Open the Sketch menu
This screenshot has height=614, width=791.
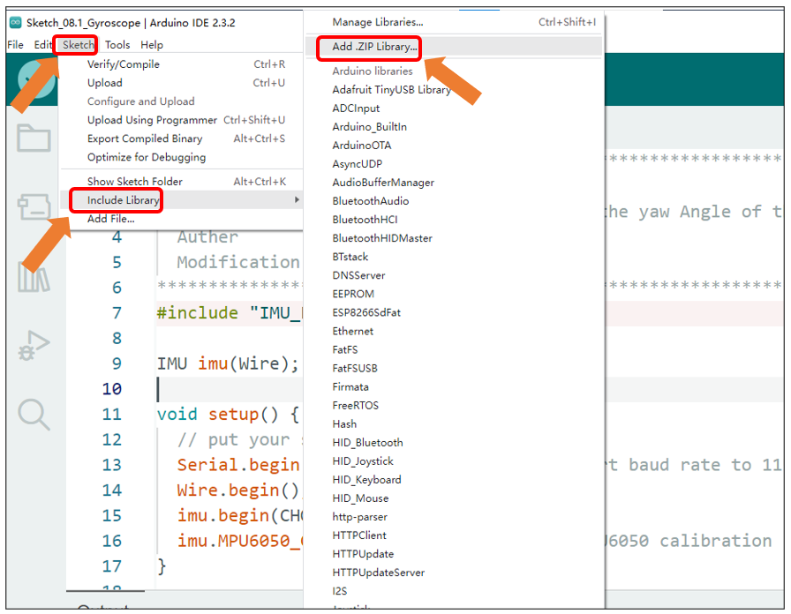79,45
